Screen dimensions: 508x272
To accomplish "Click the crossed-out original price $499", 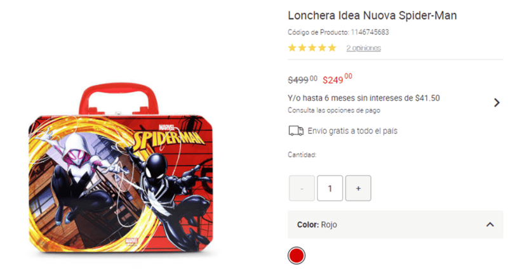I will point(303,79).
